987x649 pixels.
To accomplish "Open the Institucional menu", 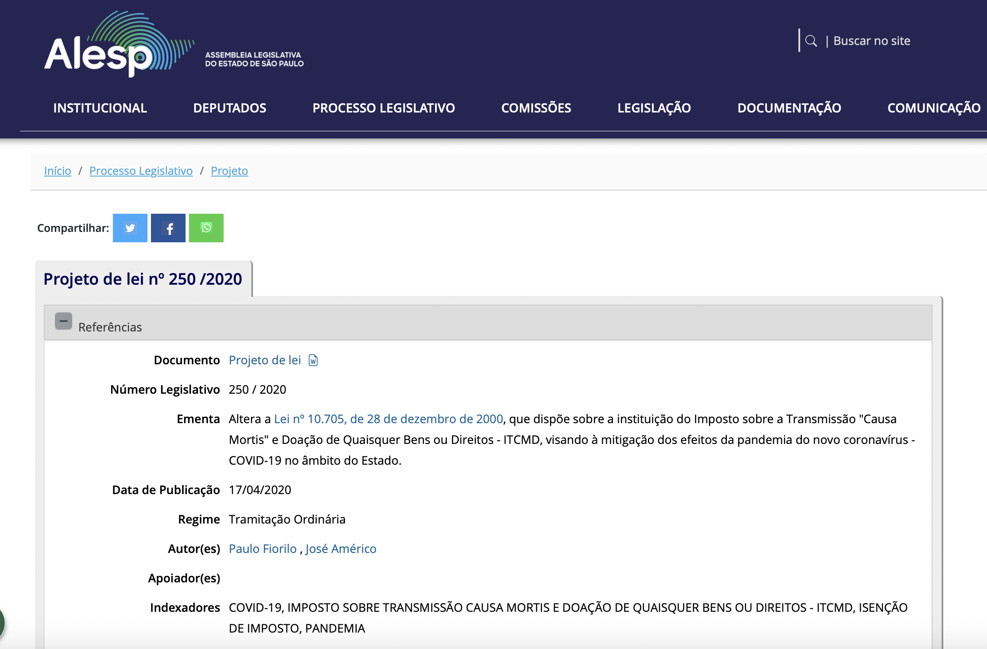I will (x=100, y=108).
